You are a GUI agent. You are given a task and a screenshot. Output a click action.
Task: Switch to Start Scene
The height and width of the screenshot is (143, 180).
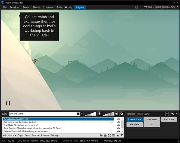pos(169,119)
